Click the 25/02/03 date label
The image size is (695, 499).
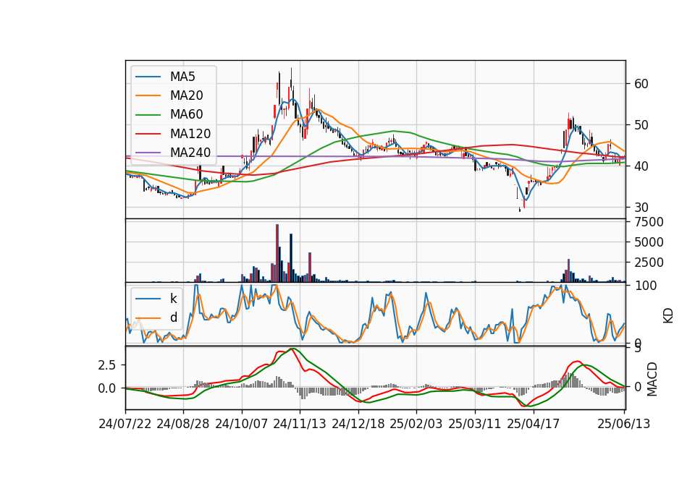pyautogui.click(x=416, y=424)
